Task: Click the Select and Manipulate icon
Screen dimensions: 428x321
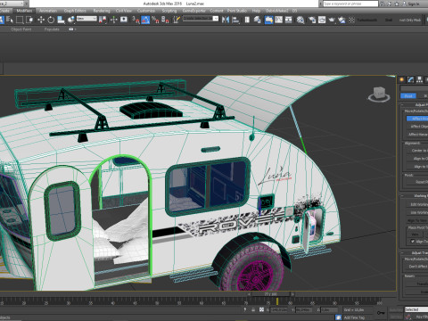Action: [x=113, y=20]
